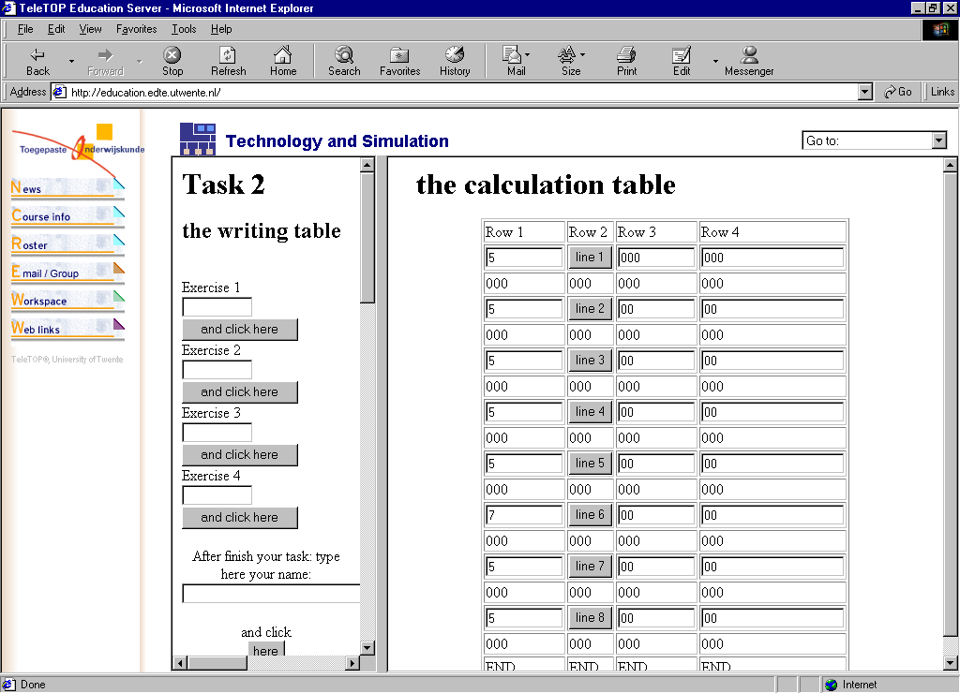
Task: Click the 'line 6' button in calculation table
Action: point(590,514)
